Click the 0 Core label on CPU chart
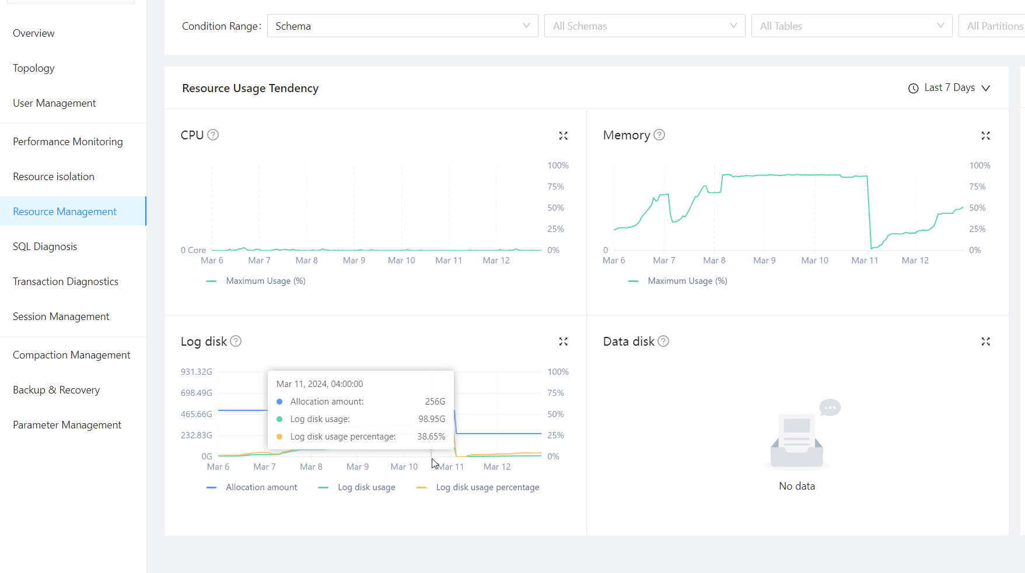 (x=193, y=250)
